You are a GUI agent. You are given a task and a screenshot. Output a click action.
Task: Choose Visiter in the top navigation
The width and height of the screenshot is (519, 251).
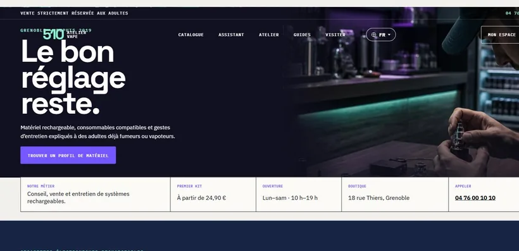tap(335, 35)
